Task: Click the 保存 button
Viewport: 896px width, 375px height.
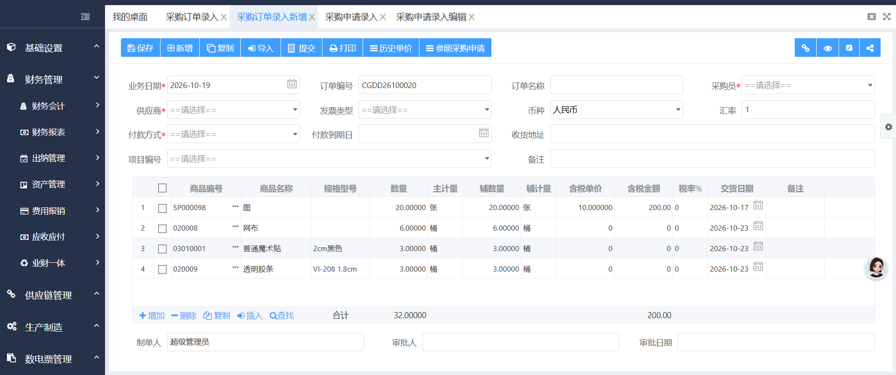Action: pos(140,48)
